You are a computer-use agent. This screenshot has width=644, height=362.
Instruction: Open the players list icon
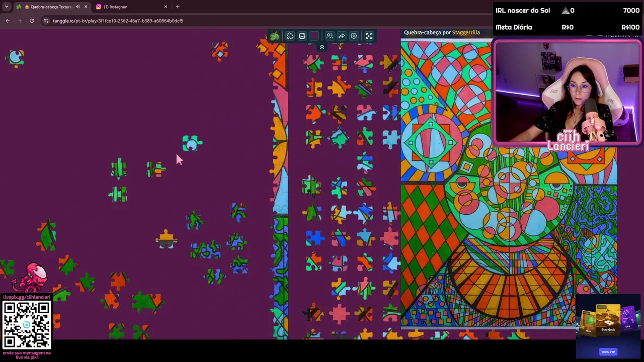point(330,36)
